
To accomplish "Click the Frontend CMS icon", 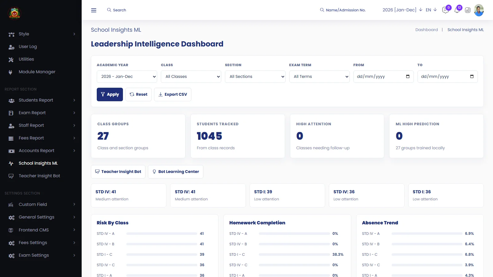I will (11, 230).
